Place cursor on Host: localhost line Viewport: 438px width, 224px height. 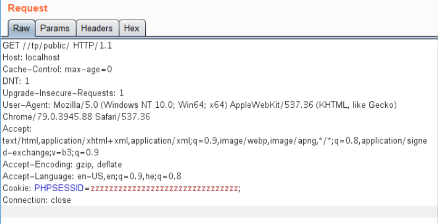click(31, 57)
